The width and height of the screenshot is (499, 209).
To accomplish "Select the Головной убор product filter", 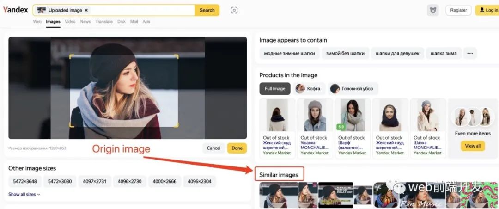I will pos(353,88).
